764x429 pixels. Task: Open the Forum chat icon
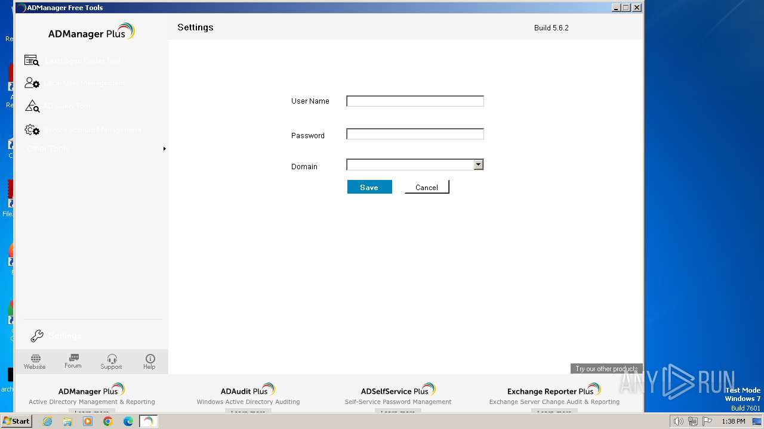pyautogui.click(x=73, y=357)
